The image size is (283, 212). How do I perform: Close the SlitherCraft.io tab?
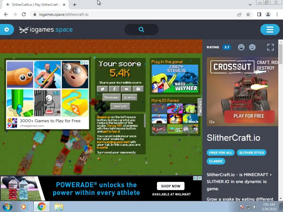click(64, 5)
